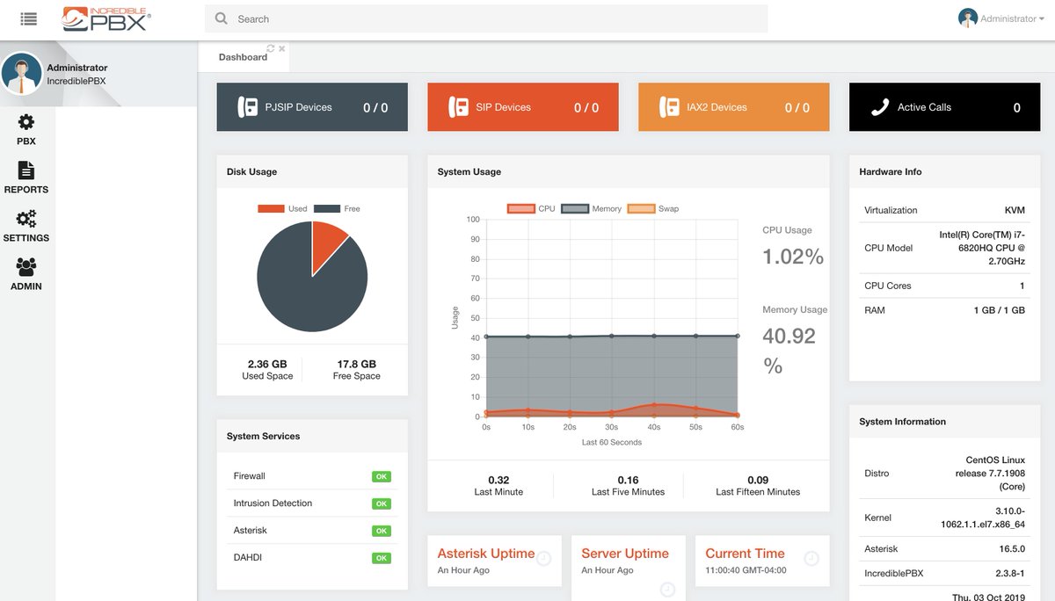The height and width of the screenshot is (601, 1055).
Task: Open the PJSIP Devices card
Action: 312,107
